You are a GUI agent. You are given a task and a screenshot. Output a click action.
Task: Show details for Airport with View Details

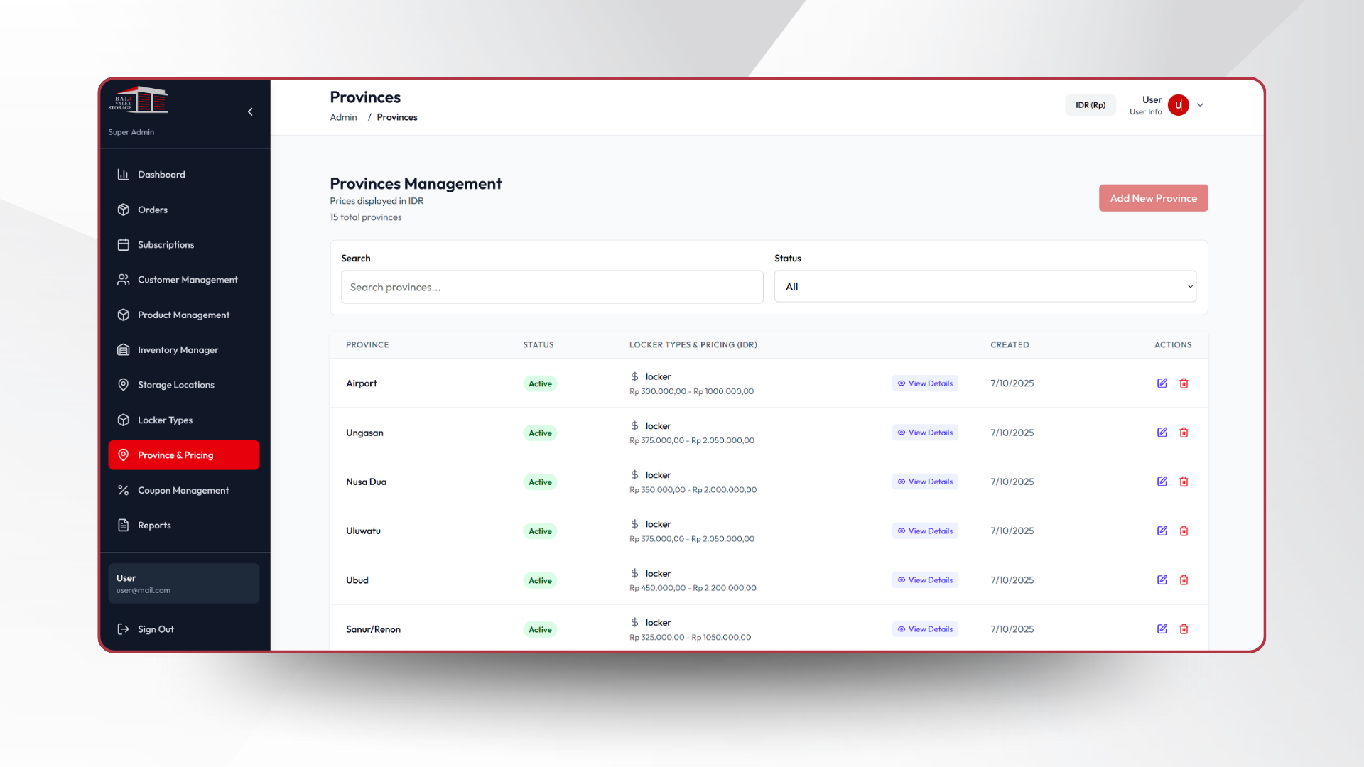click(925, 383)
